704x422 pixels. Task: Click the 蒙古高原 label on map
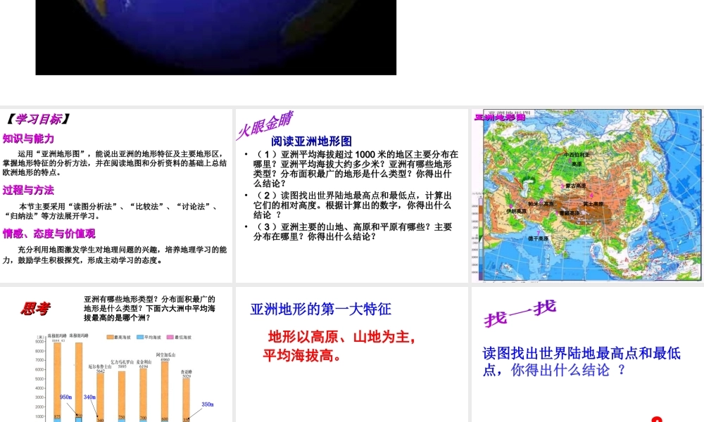575,186
